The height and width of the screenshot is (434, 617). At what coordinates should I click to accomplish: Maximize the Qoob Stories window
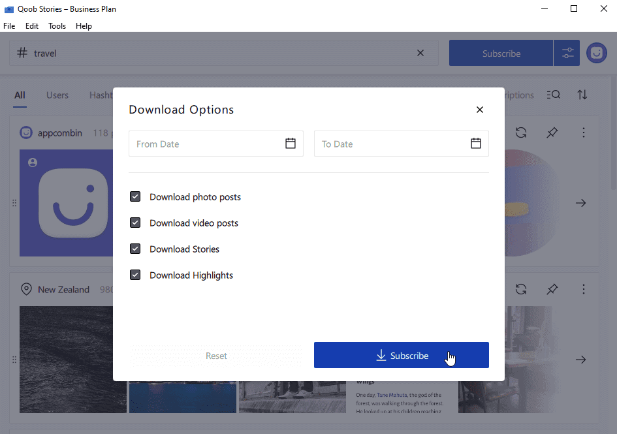click(574, 8)
